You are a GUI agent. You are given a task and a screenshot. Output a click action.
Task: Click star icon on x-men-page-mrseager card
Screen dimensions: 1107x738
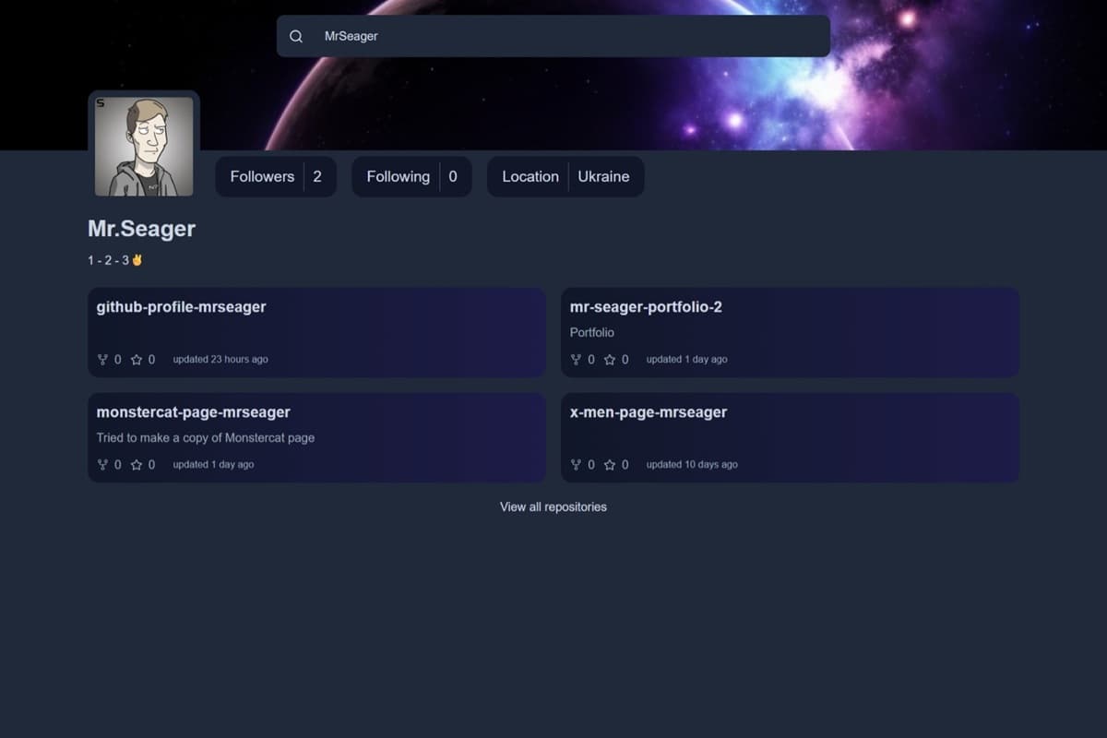pyautogui.click(x=610, y=464)
